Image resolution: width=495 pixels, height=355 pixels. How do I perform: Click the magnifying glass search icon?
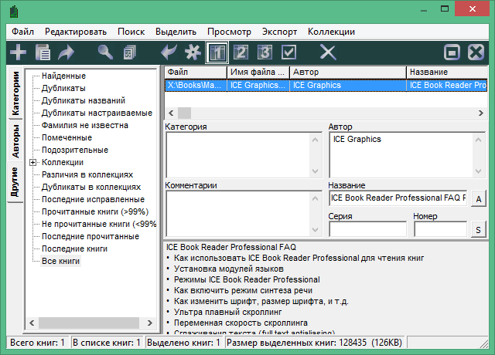tap(105, 52)
